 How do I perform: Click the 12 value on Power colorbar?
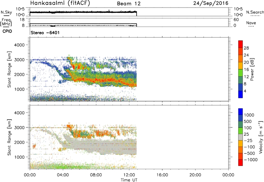click(246, 77)
